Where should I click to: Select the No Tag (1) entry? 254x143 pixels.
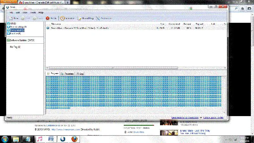(15, 47)
